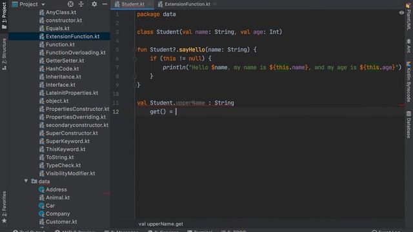Place cursor after 'get() =' on line 12
The width and height of the screenshot is (413, 232).
(x=176, y=111)
